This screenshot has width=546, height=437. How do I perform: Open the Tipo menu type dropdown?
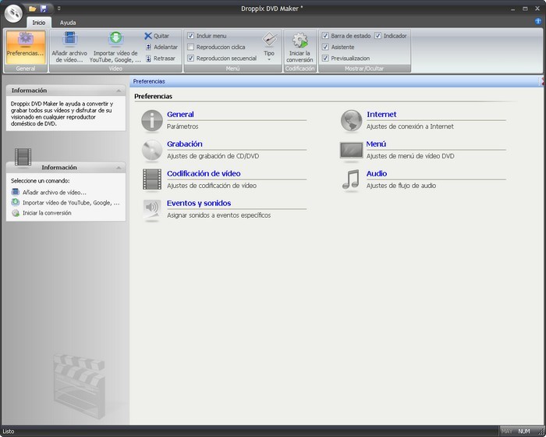coord(269,47)
